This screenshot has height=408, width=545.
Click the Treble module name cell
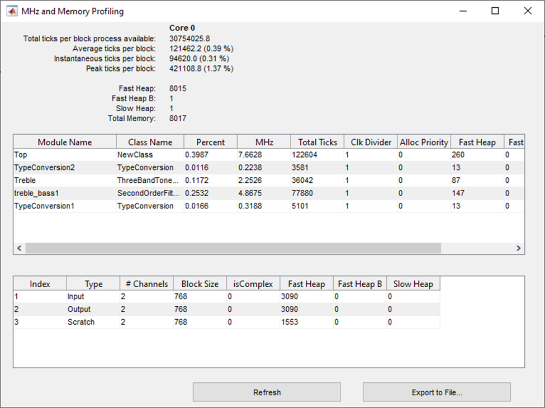pos(65,181)
